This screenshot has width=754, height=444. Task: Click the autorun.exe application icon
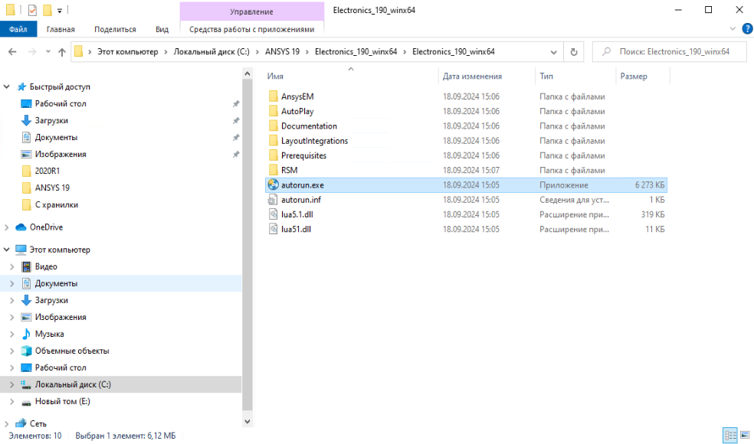click(273, 185)
